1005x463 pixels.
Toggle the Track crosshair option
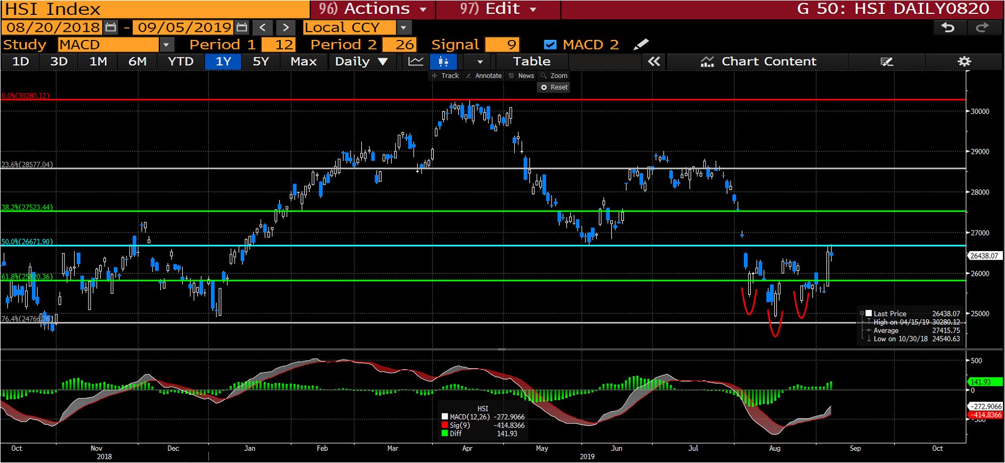tap(445, 76)
